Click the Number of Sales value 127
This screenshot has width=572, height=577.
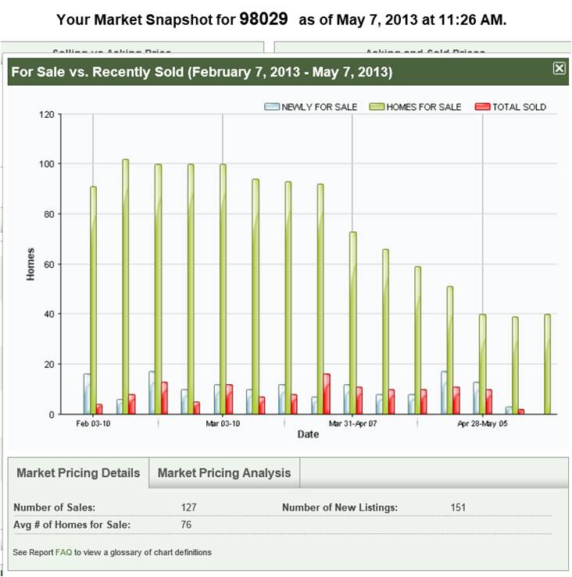(x=188, y=508)
